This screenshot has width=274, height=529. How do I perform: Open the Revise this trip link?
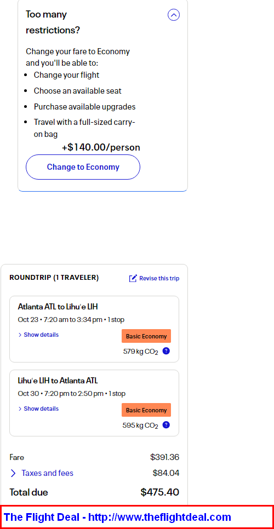click(159, 278)
